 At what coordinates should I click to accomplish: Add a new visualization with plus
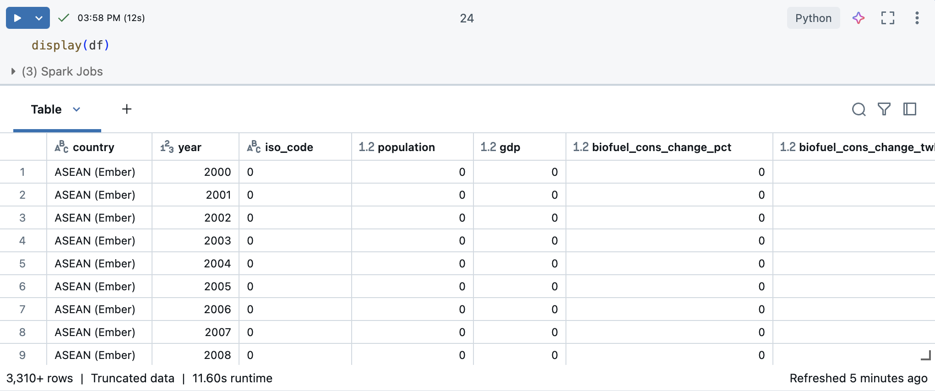click(x=127, y=109)
